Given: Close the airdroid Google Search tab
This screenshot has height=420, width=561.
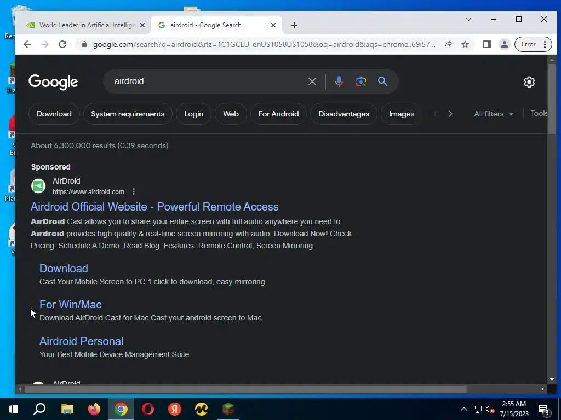Looking at the screenshot, I should tap(273, 25).
